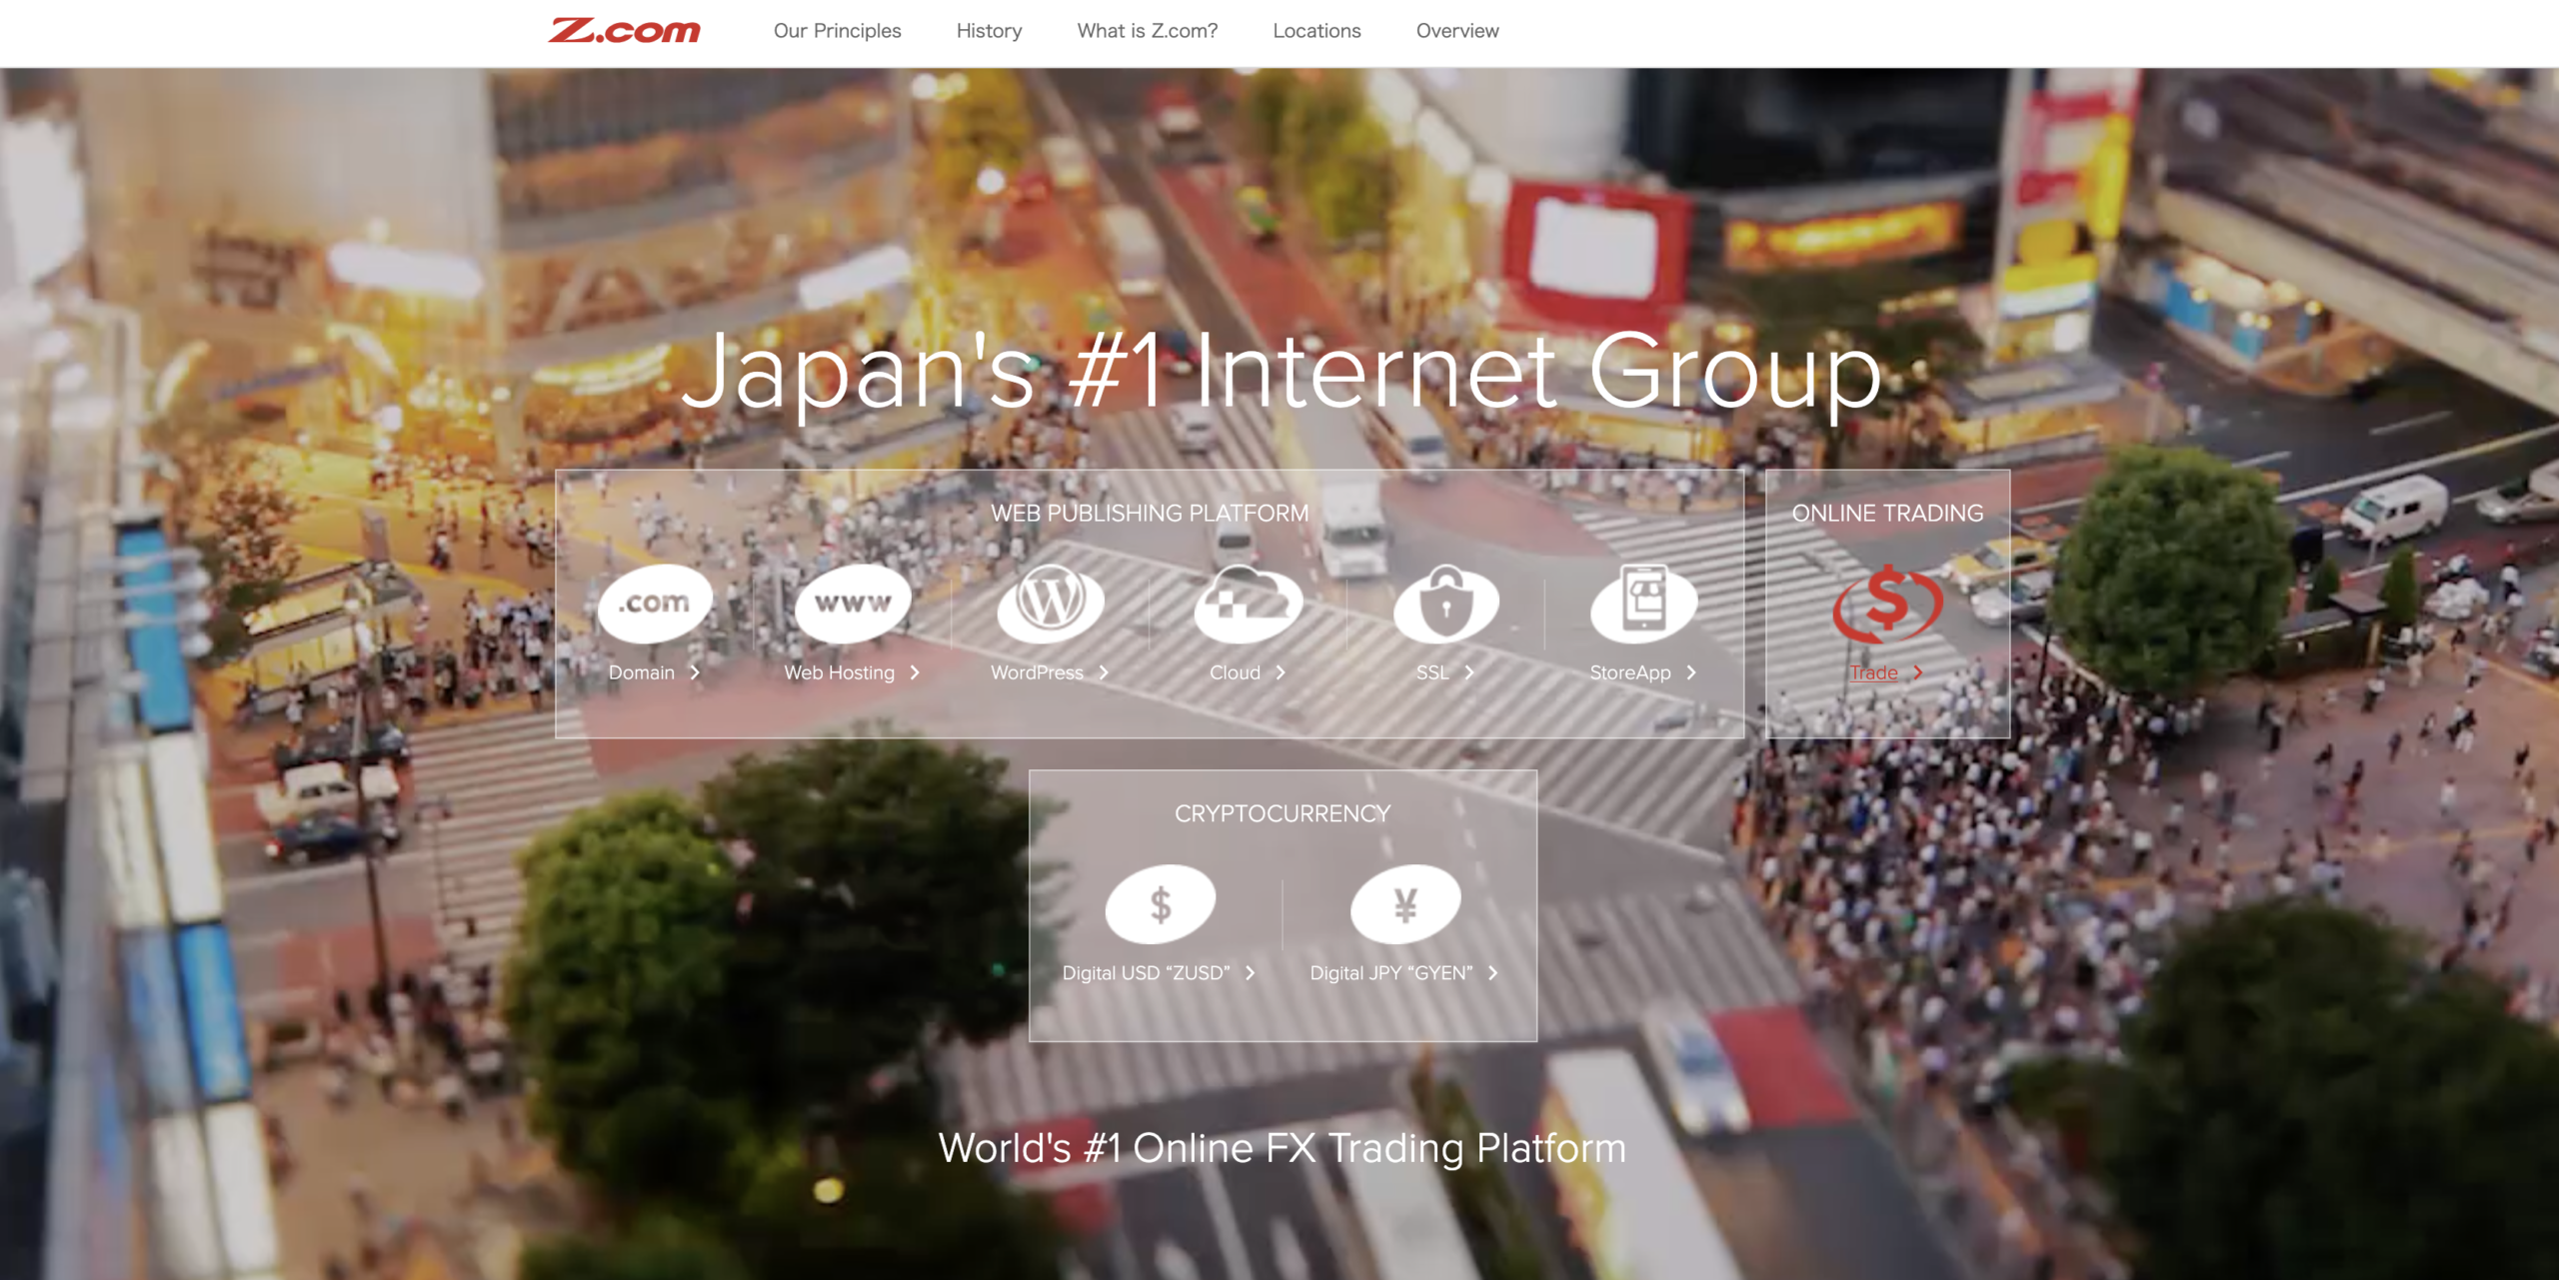Open the Digital USD ZUSD link

[x=1146, y=973]
